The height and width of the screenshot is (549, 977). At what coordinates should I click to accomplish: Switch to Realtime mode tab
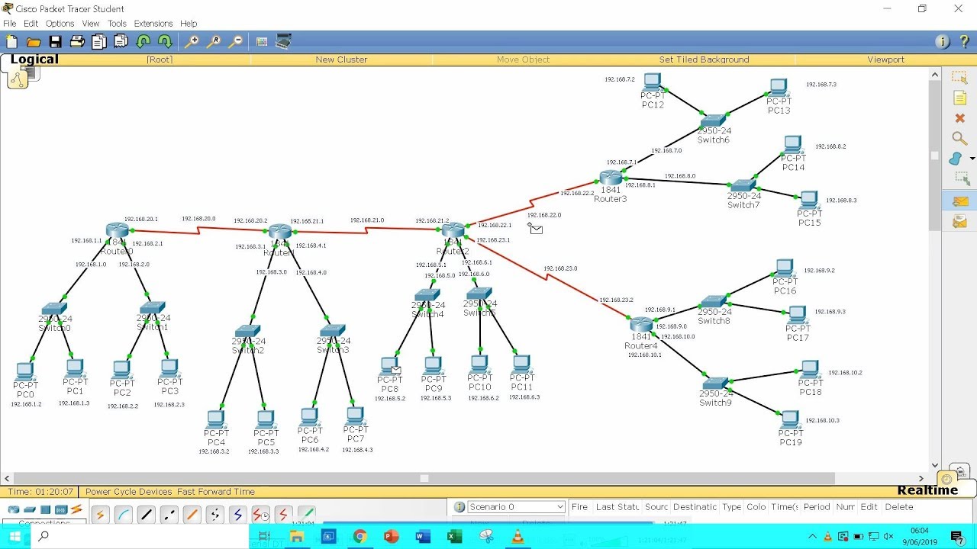[x=927, y=490]
